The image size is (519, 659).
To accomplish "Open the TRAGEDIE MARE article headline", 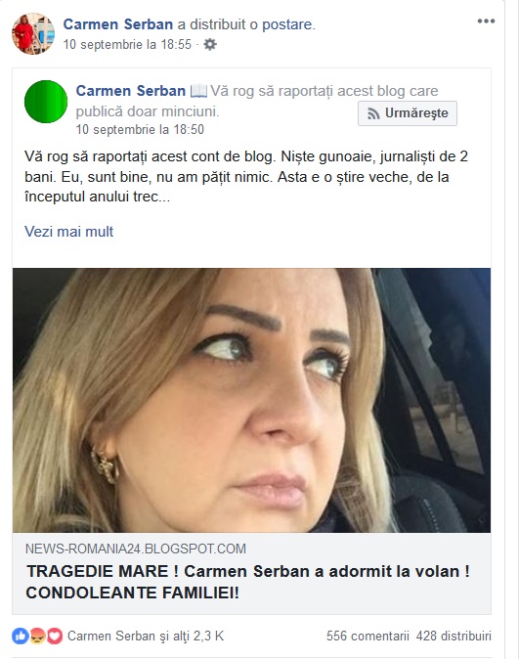I will 248,582.
